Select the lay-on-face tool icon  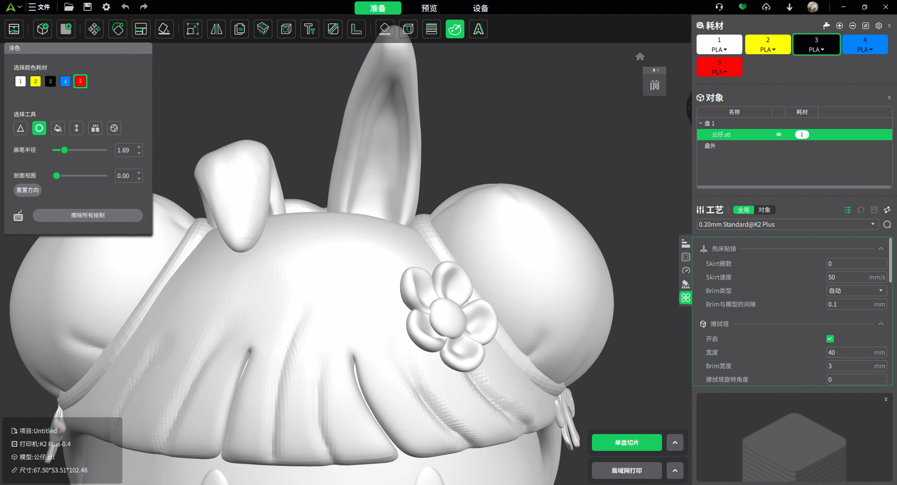coord(164,29)
